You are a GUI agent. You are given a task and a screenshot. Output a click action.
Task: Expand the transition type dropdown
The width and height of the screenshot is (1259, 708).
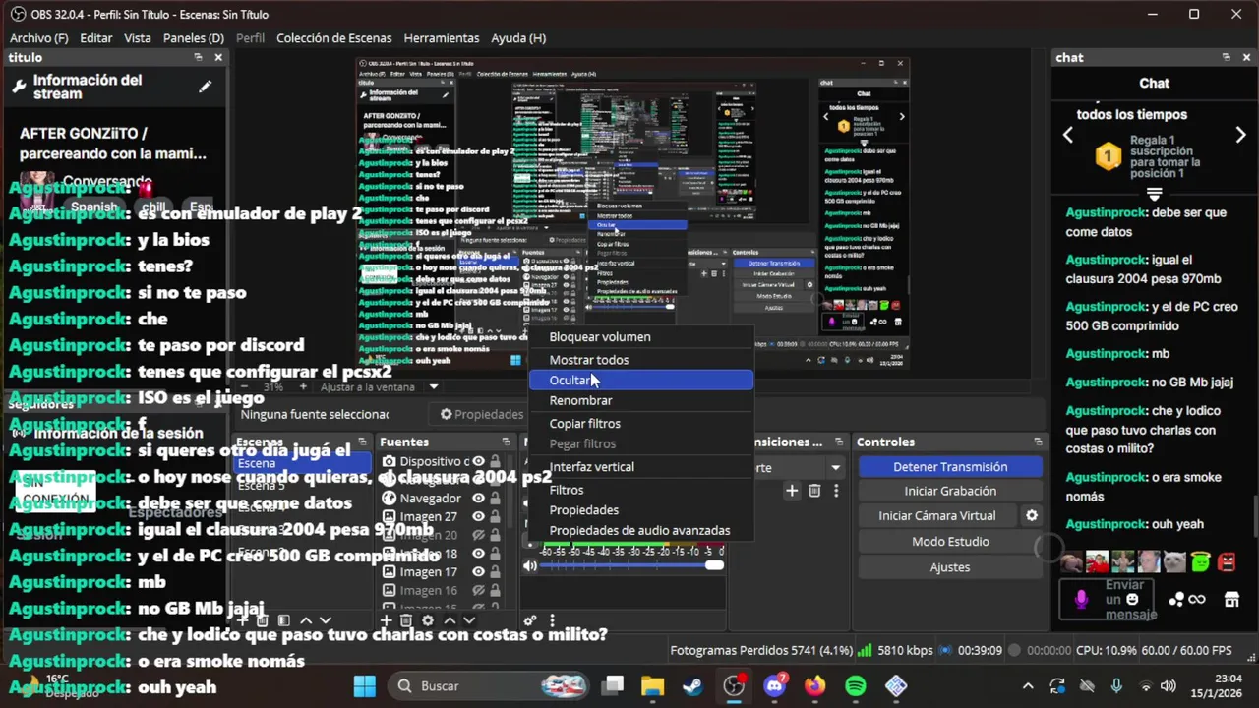[835, 468]
